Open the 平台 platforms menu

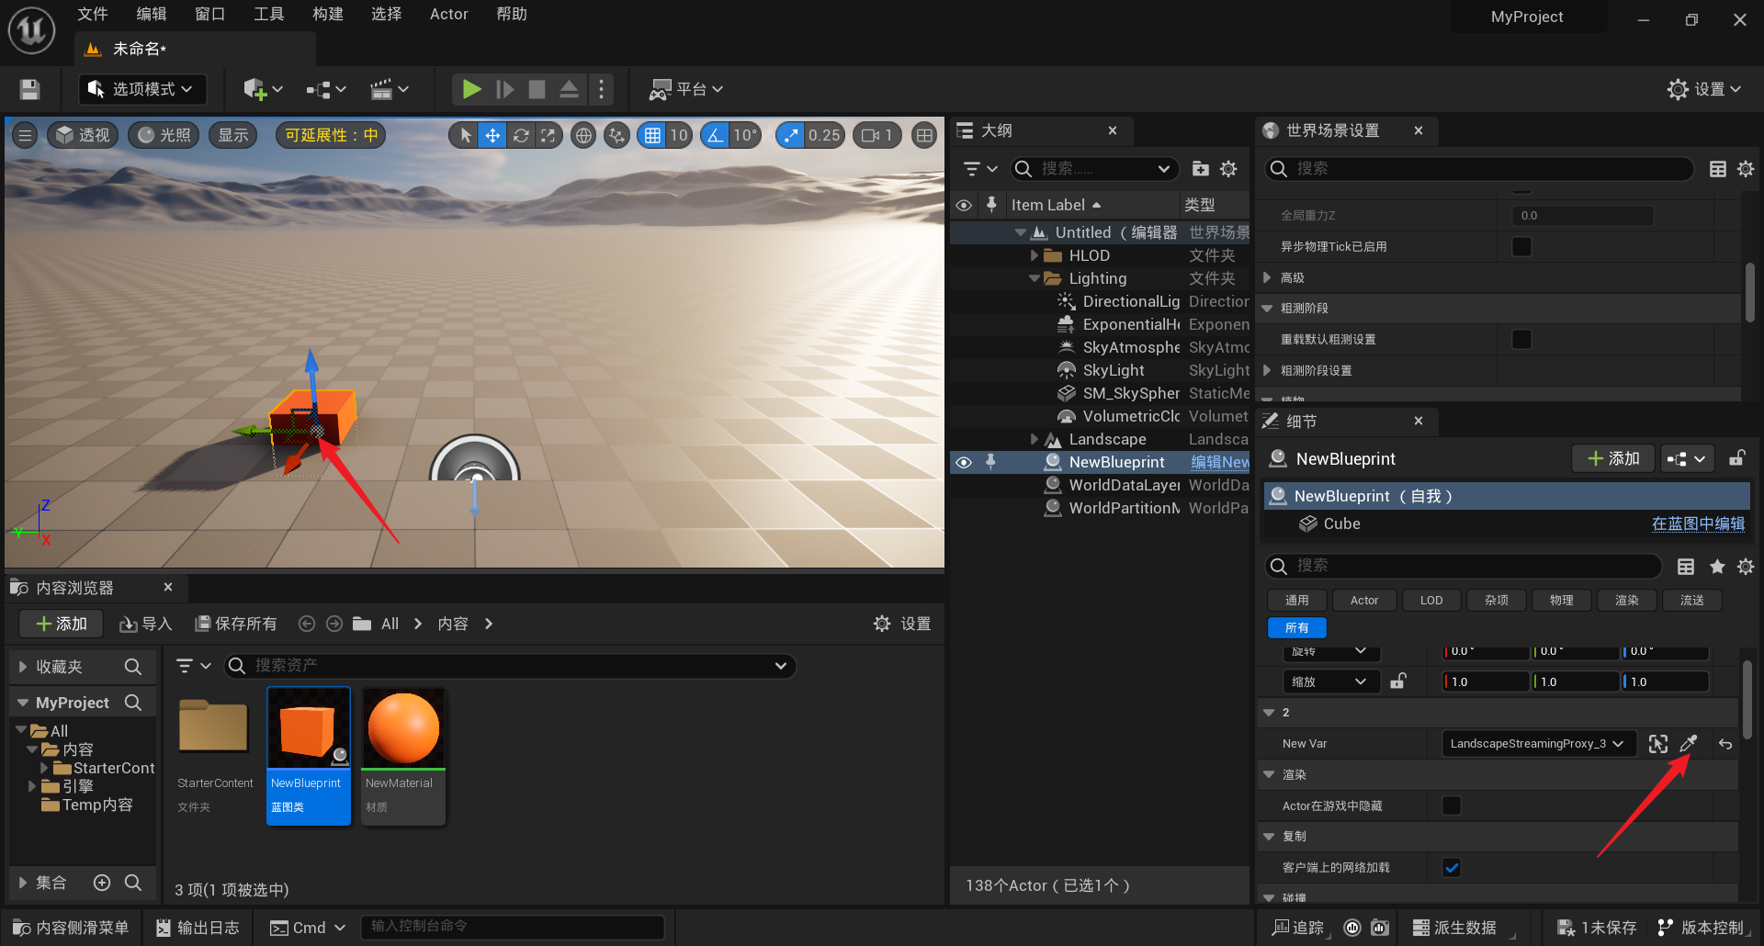tap(686, 89)
